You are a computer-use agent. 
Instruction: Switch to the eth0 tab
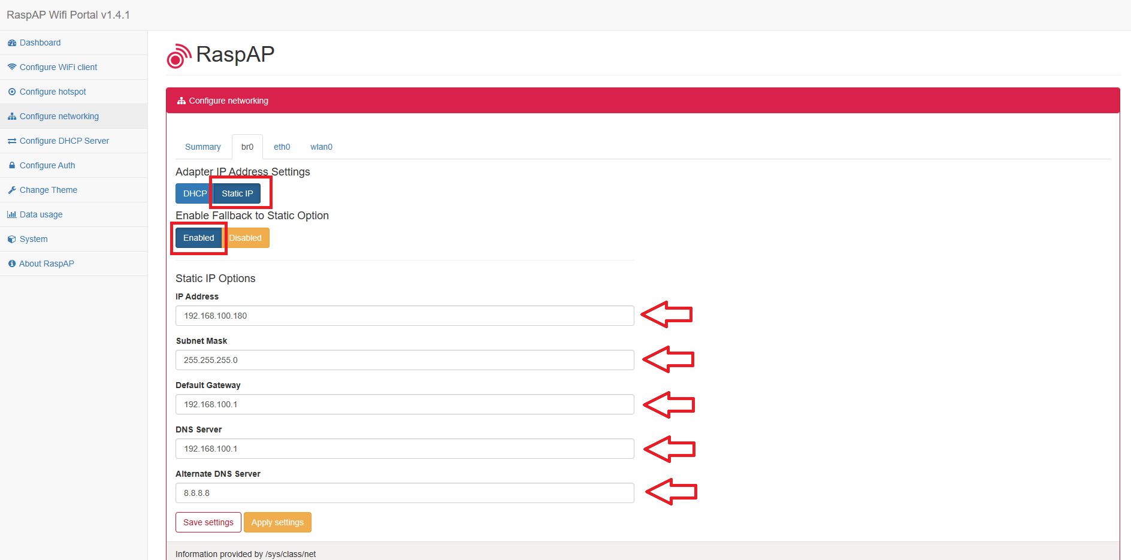pos(282,147)
